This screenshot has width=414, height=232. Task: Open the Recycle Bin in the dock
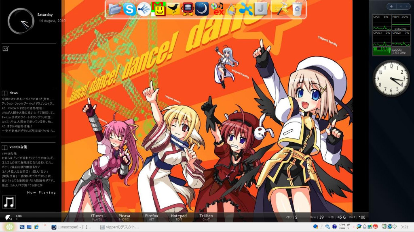297,9
